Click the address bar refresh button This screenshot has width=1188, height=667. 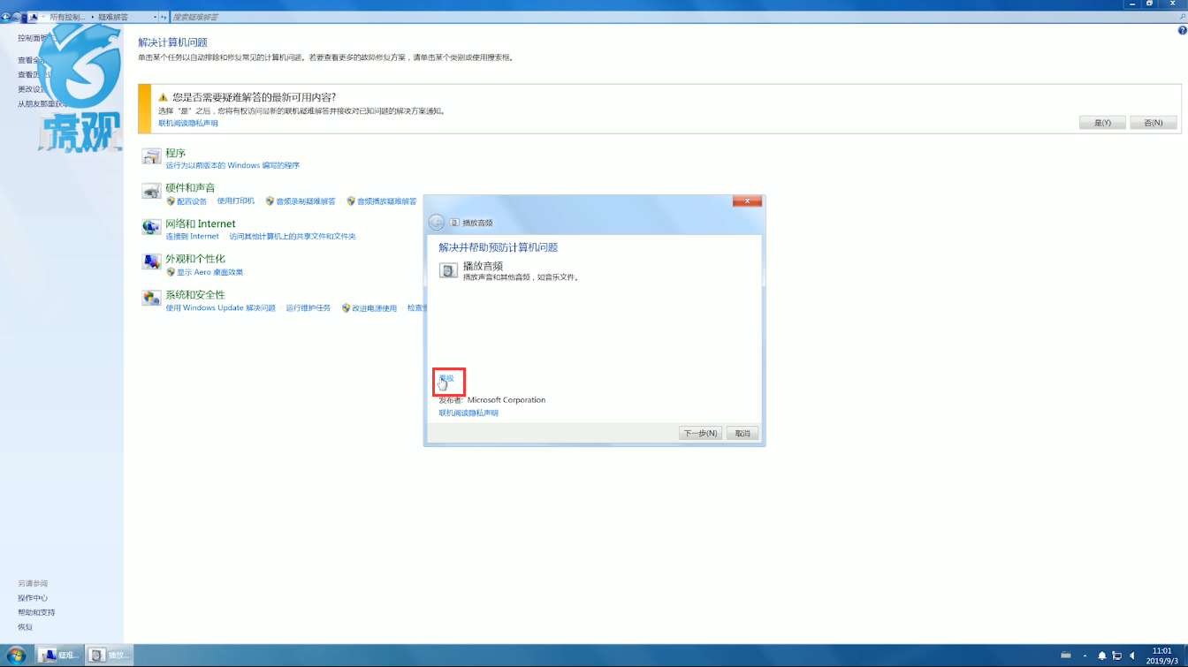164,17
